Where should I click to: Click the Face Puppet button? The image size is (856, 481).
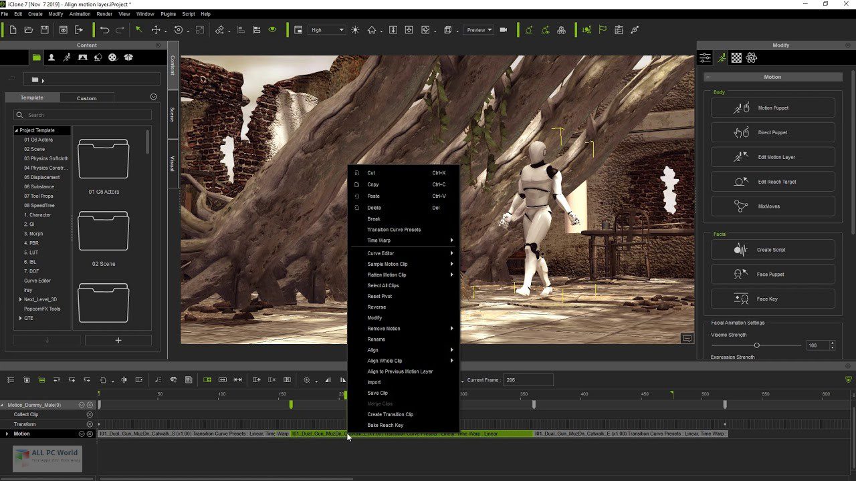772,274
